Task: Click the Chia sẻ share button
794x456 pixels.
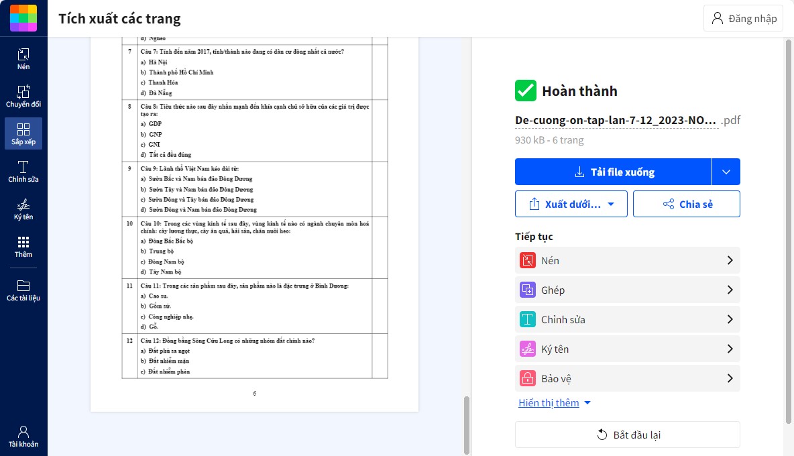Action: pos(687,204)
